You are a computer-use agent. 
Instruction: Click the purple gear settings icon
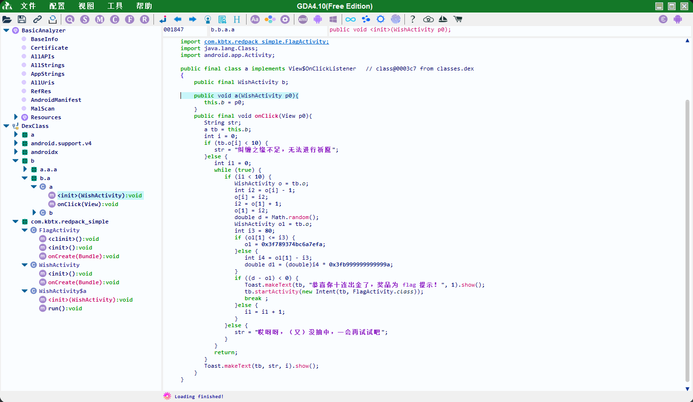pos(285,19)
